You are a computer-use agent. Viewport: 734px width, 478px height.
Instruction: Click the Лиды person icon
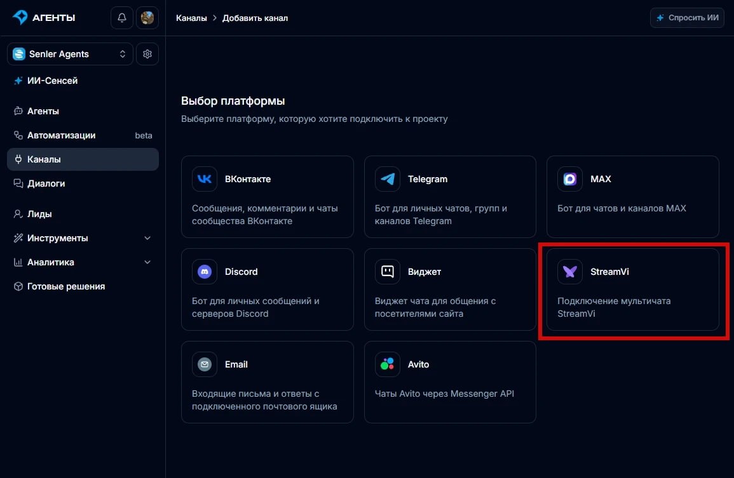pos(18,214)
